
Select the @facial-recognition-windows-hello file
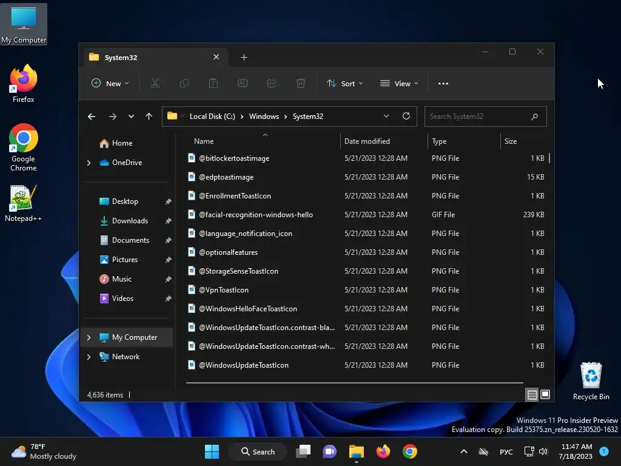point(366,215)
